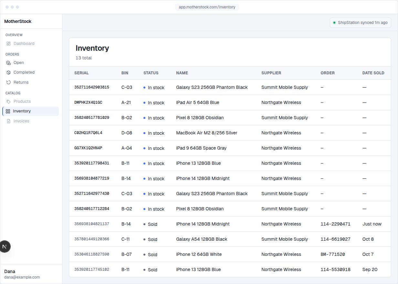Go to Completed orders
The height and width of the screenshot is (284, 398).
pos(31,72)
